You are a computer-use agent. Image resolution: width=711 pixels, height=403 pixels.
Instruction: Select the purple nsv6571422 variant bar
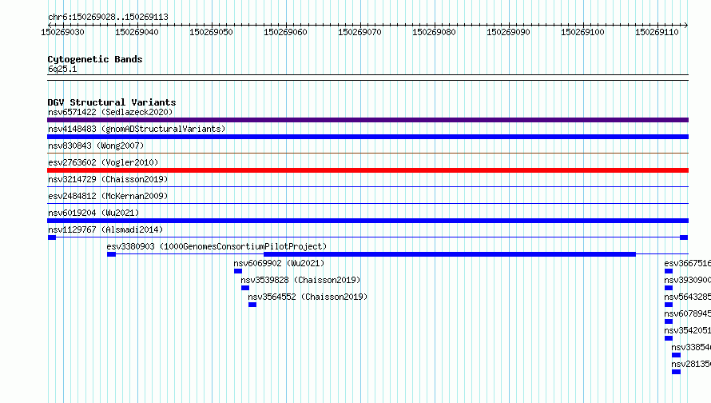[367, 120]
